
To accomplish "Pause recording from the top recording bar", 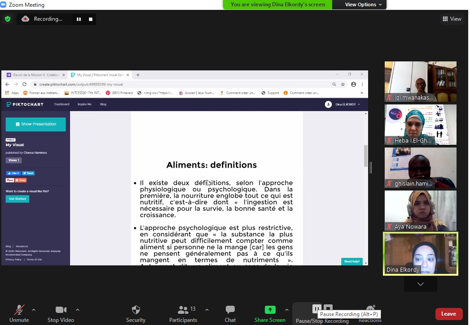I will pyautogui.click(x=79, y=19).
